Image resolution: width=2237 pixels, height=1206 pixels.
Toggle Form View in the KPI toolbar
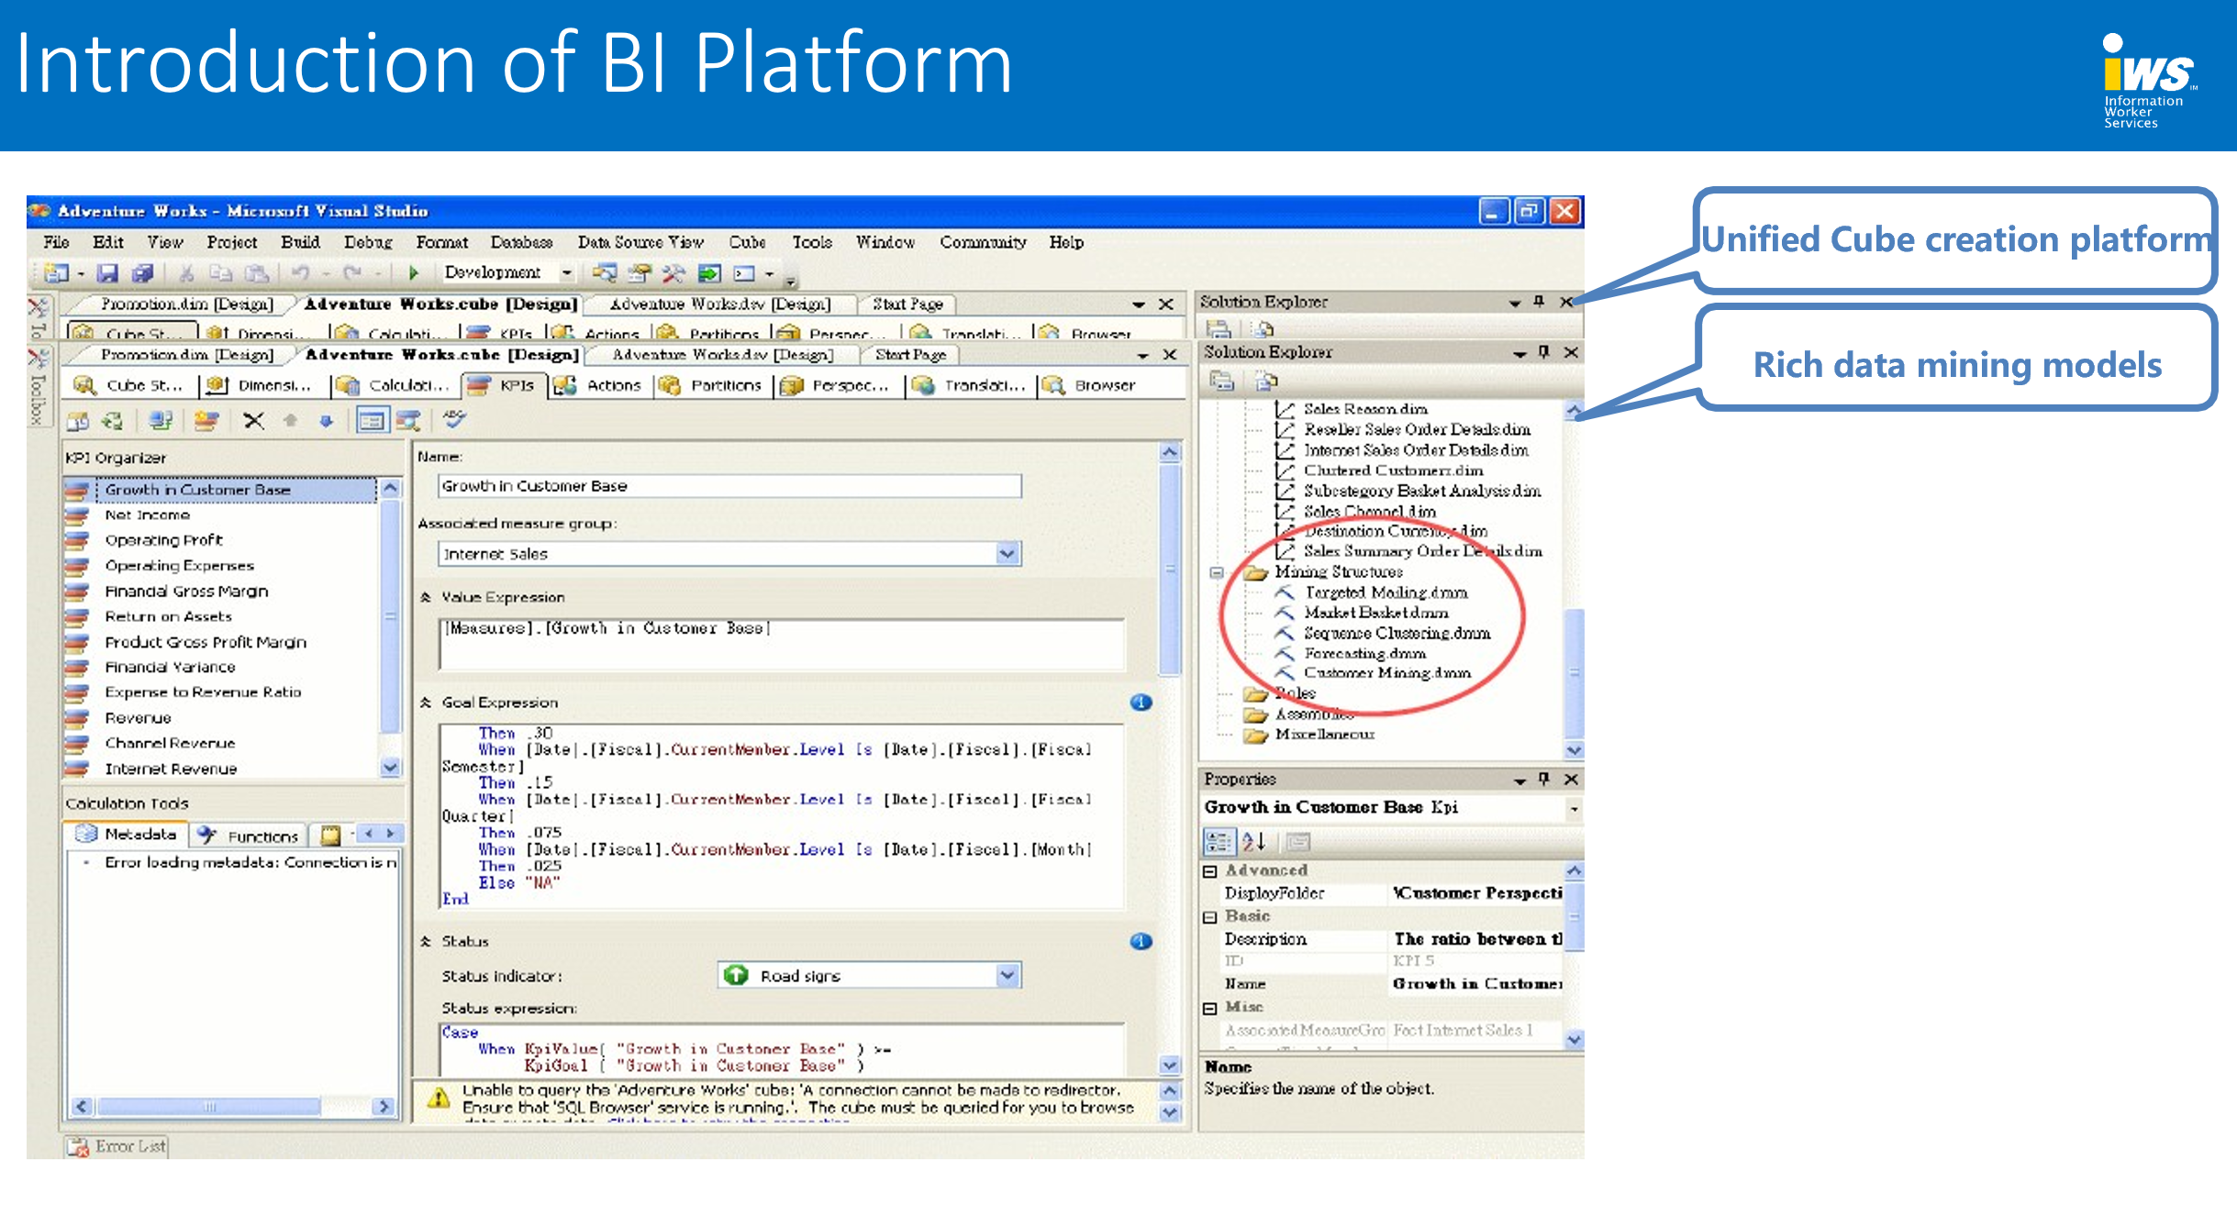(372, 421)
